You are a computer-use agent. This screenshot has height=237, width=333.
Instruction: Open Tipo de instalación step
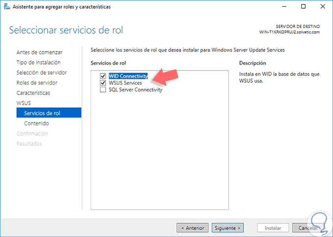[x=38, y=62]
